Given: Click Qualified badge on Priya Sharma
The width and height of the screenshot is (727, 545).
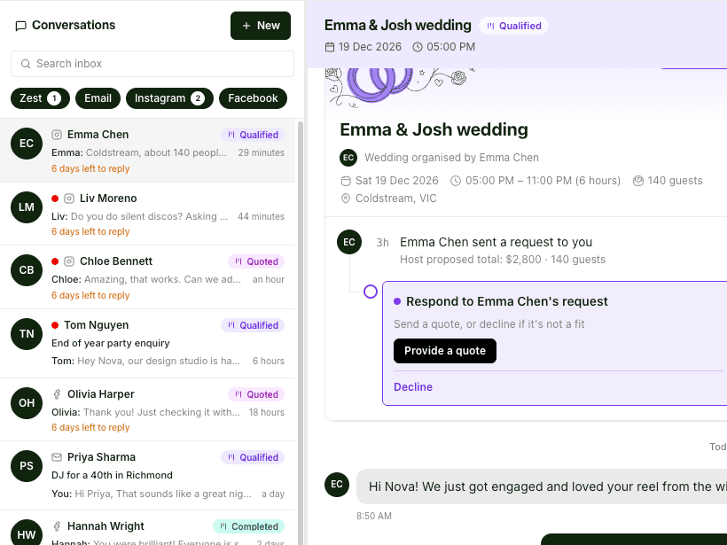Looking at the screenshot, I should [253, 457].
